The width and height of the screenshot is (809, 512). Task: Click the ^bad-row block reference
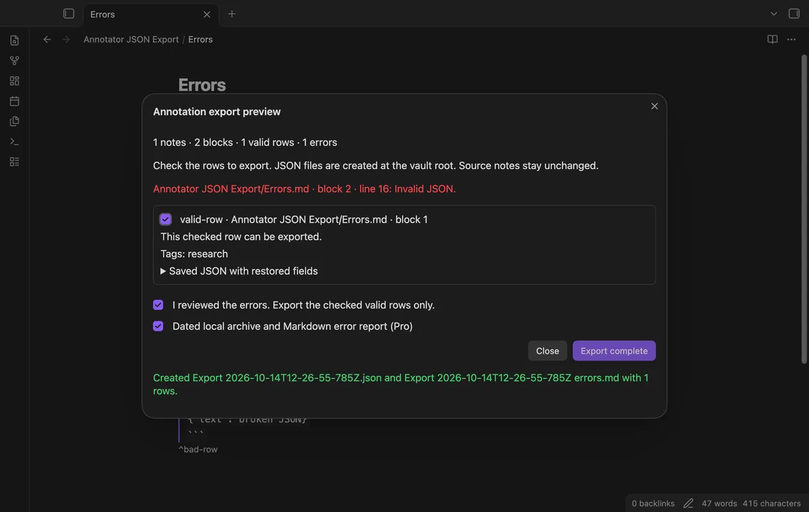(x=198, y=449)
